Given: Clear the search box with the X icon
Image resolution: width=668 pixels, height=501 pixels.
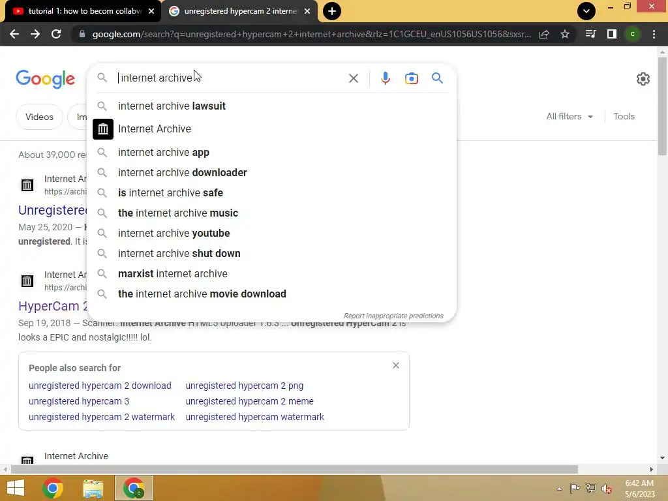Looking at the screenshot, I should tap(353, 78).
